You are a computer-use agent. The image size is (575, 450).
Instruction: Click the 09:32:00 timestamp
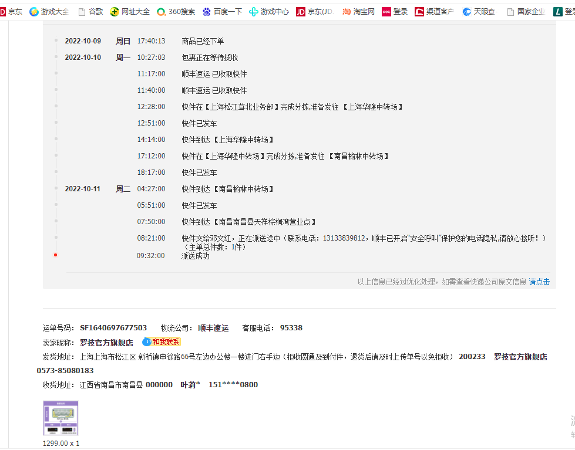click(151, 256)
